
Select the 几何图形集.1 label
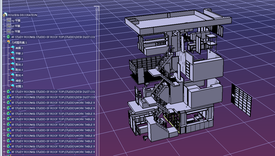tap(19, 42)
